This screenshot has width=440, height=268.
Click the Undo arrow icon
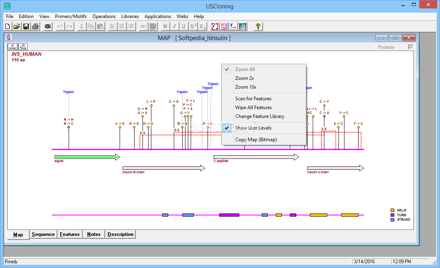pos(60,26)
